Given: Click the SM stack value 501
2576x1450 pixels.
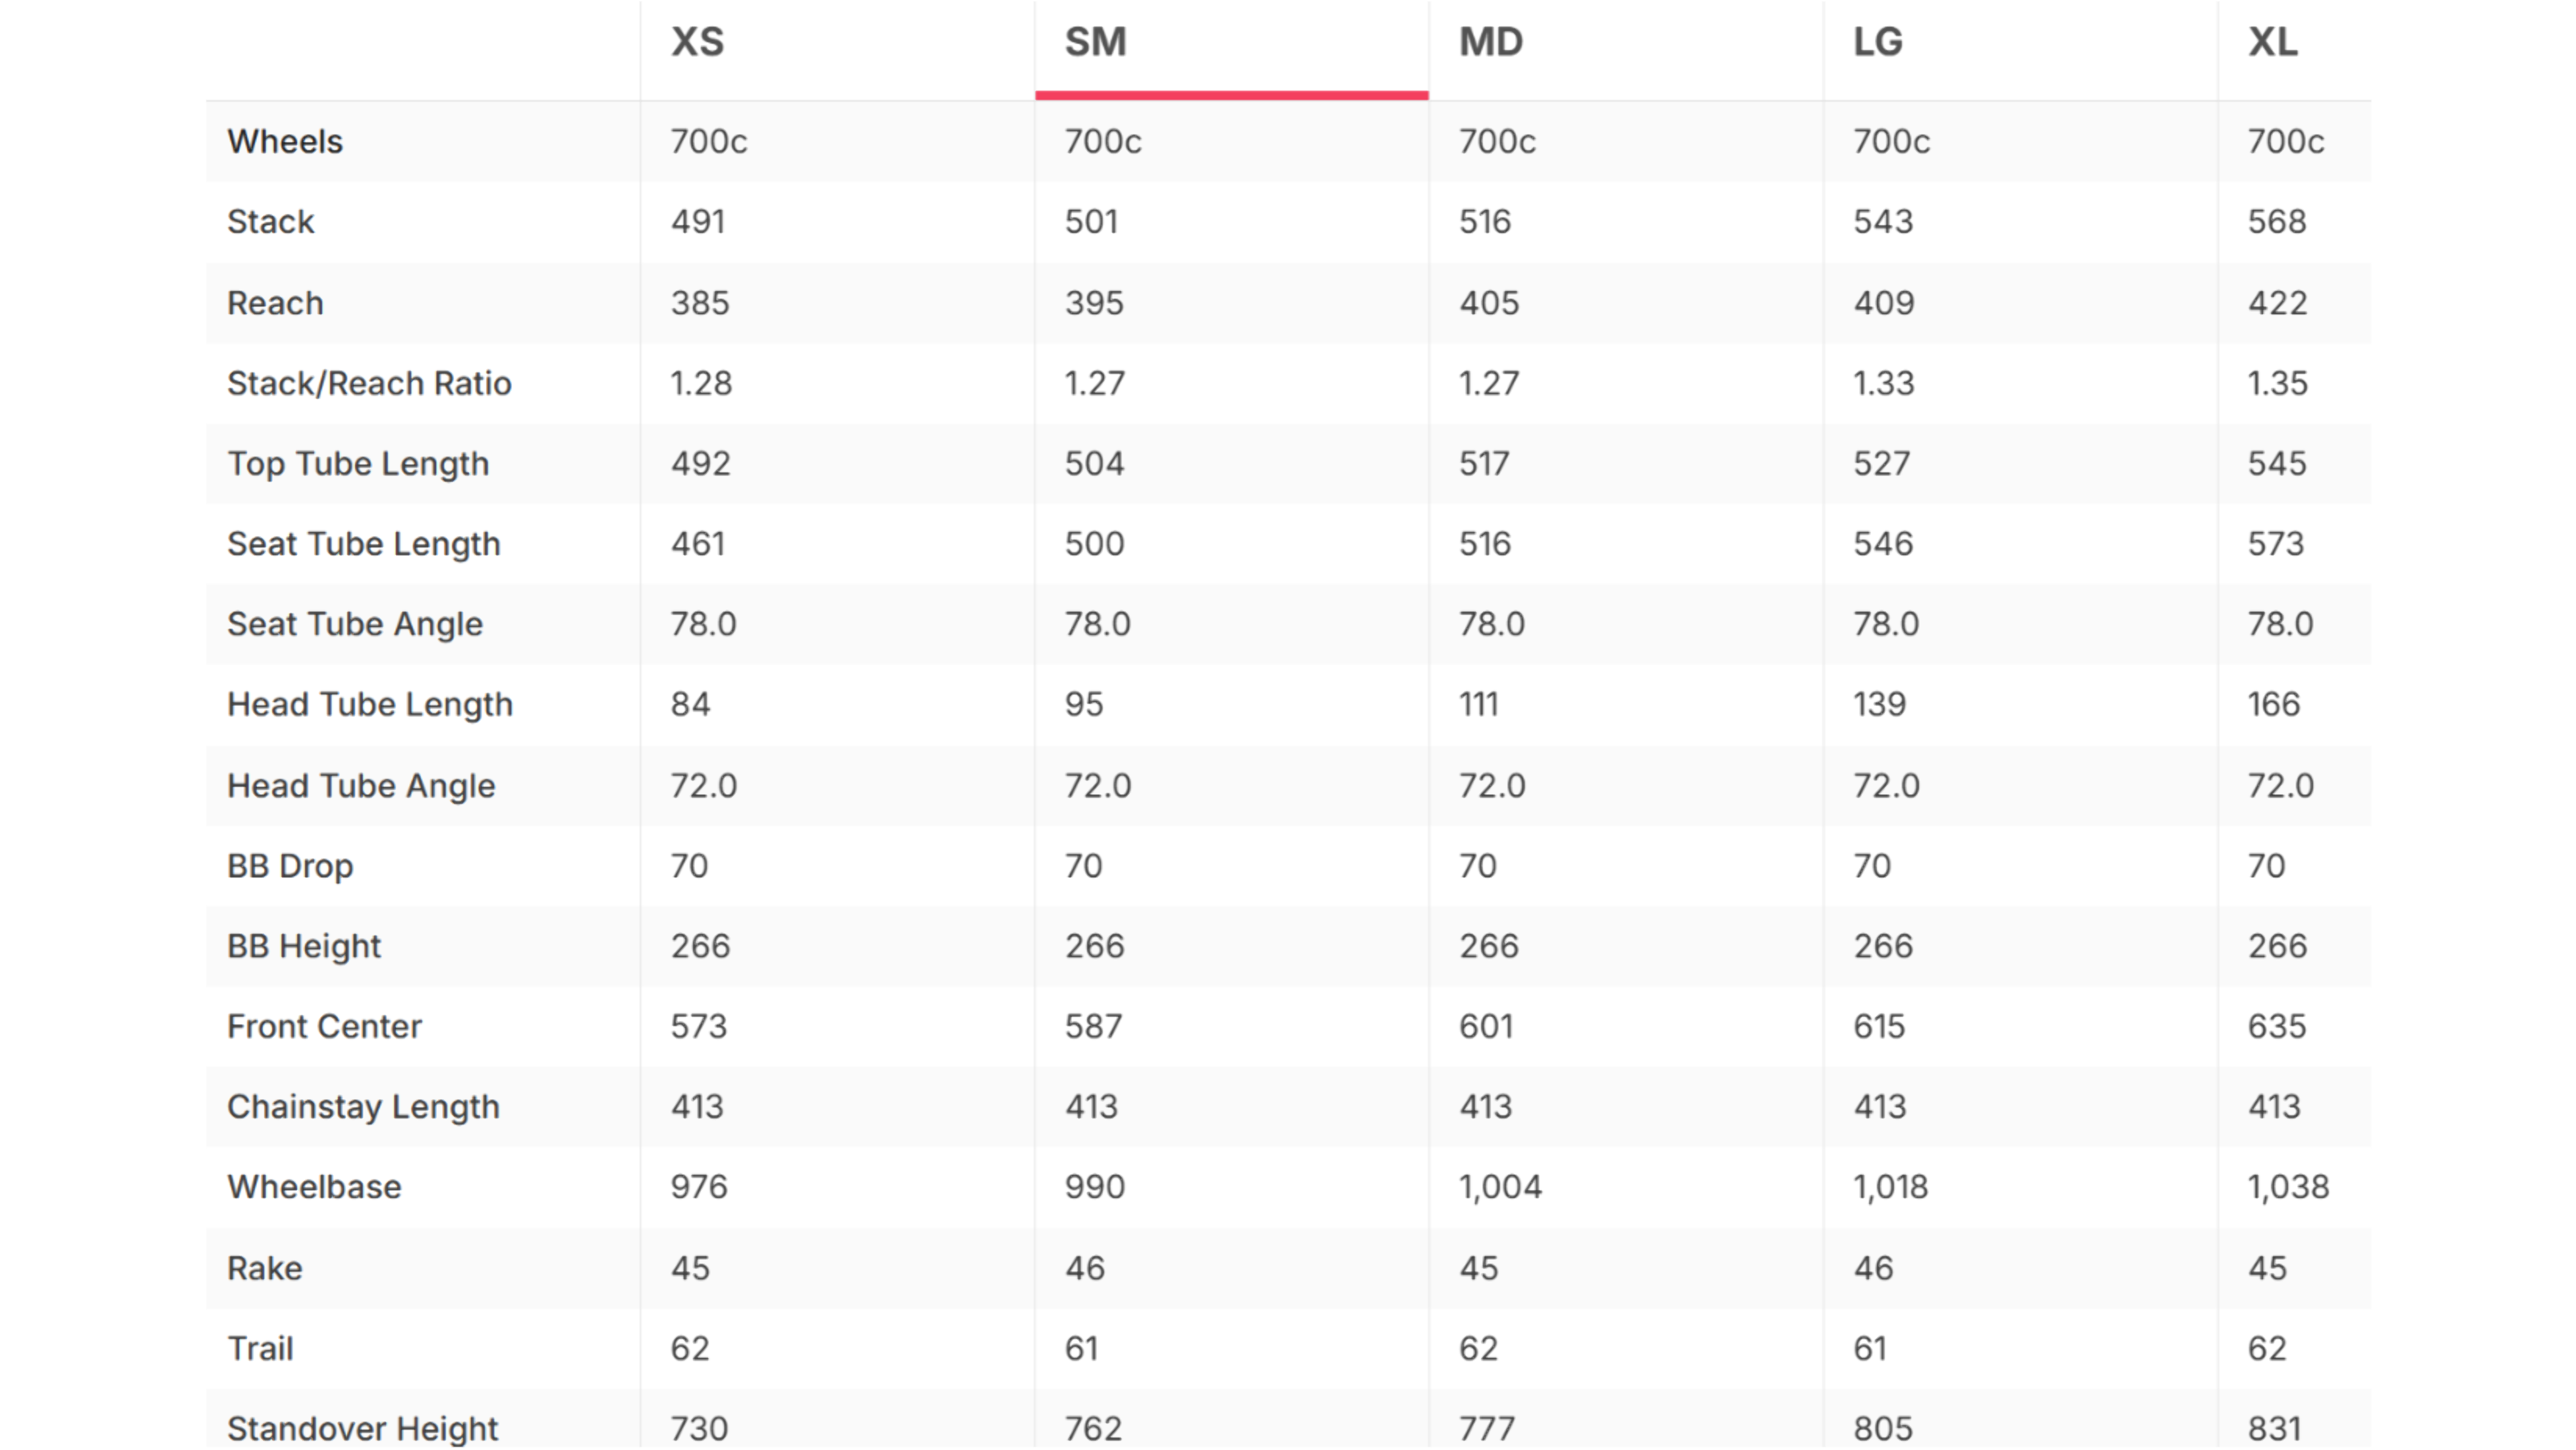Looking at the screenshot, I should (x=1091, y=221).
